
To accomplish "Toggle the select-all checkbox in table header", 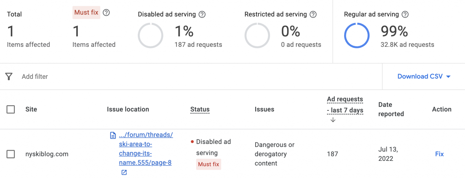I will (x=11, y=109).
